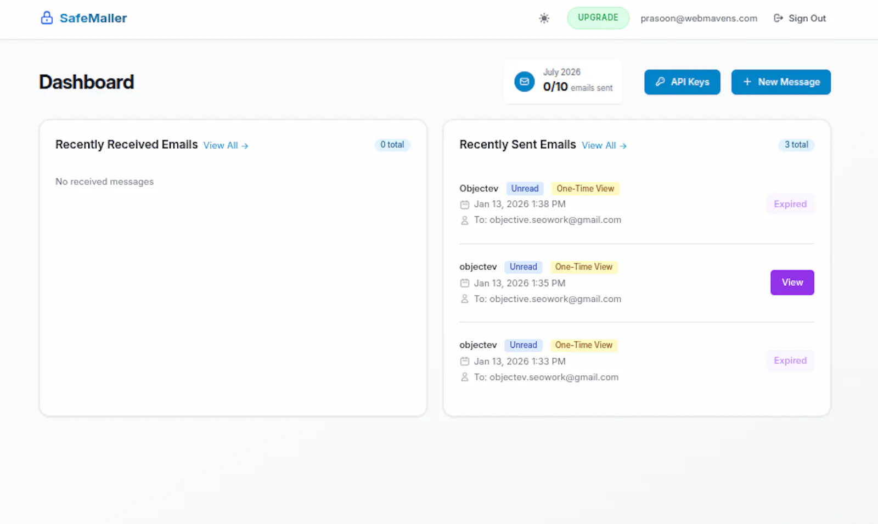
Task: Click date Jan 13, 2026 1:33 PM
Action: [520, 361]
